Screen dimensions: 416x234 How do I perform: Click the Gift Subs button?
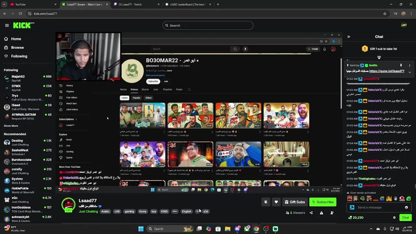295,202
